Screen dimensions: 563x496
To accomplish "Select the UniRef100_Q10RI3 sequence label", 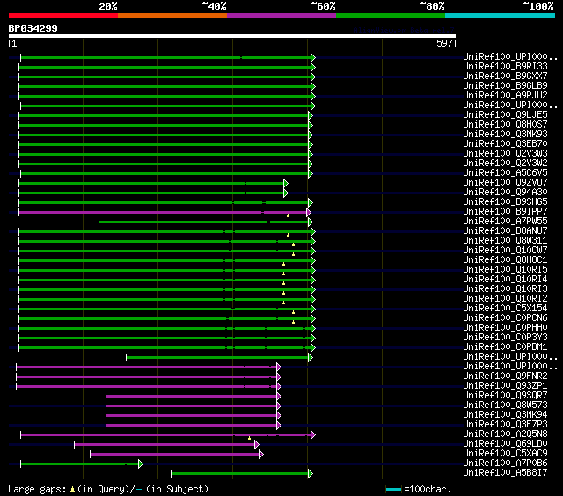I will point(506,289).
